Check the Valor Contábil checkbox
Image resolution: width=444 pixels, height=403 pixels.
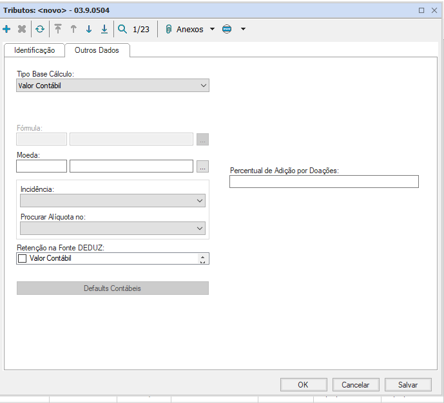point(23,258)
